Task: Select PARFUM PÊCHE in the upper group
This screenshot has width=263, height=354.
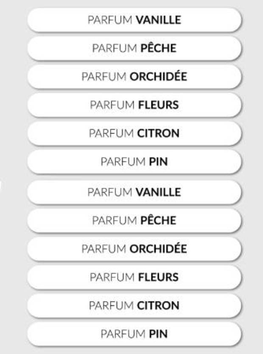Action: point(134,48)
